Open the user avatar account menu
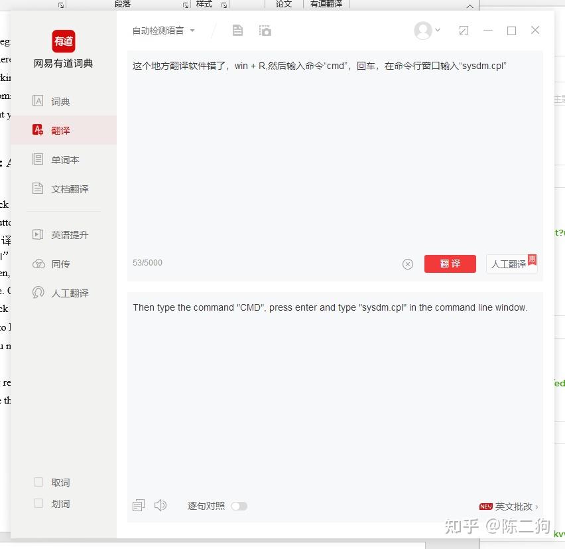The image size is (565, 549). 427,31
